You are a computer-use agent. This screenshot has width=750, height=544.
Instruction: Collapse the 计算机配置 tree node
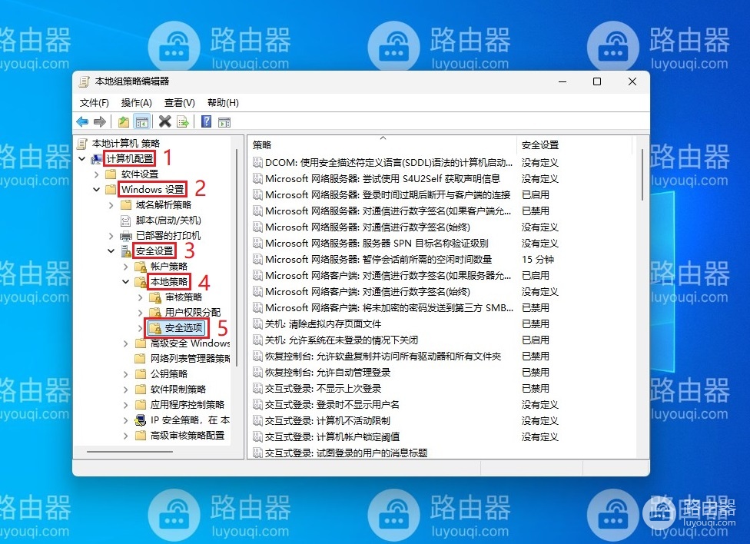tap(81, 159)
